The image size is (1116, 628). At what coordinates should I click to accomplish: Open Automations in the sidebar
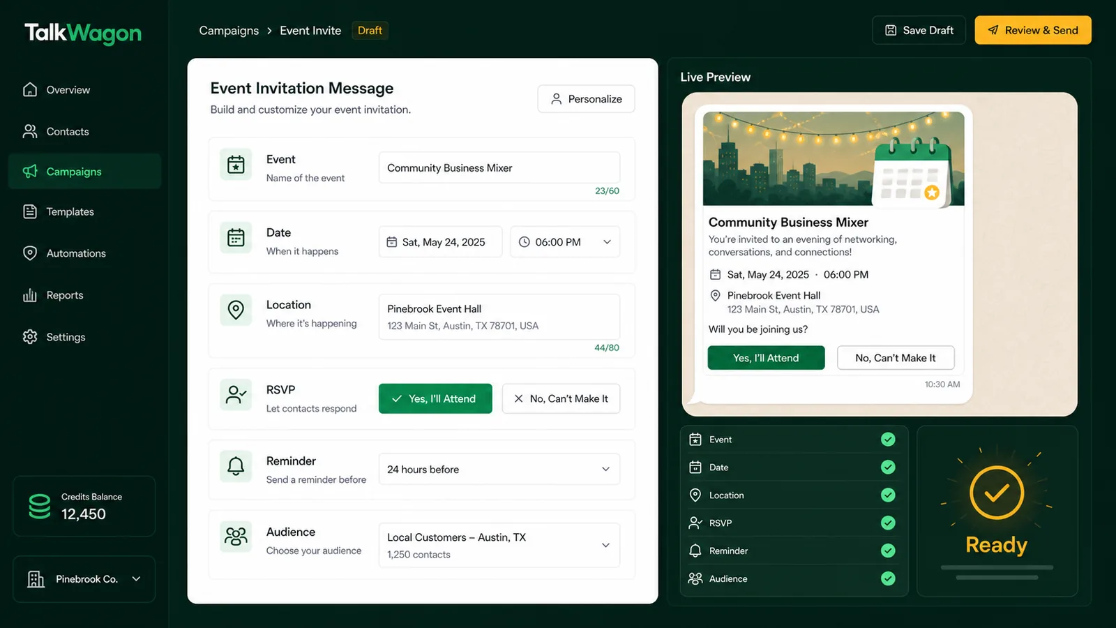(x=84, y=253)
